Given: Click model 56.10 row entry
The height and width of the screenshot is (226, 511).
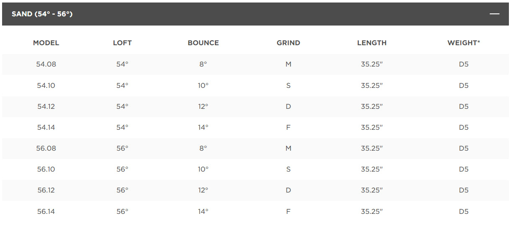Looking at the screenshot, I should 46,169.
